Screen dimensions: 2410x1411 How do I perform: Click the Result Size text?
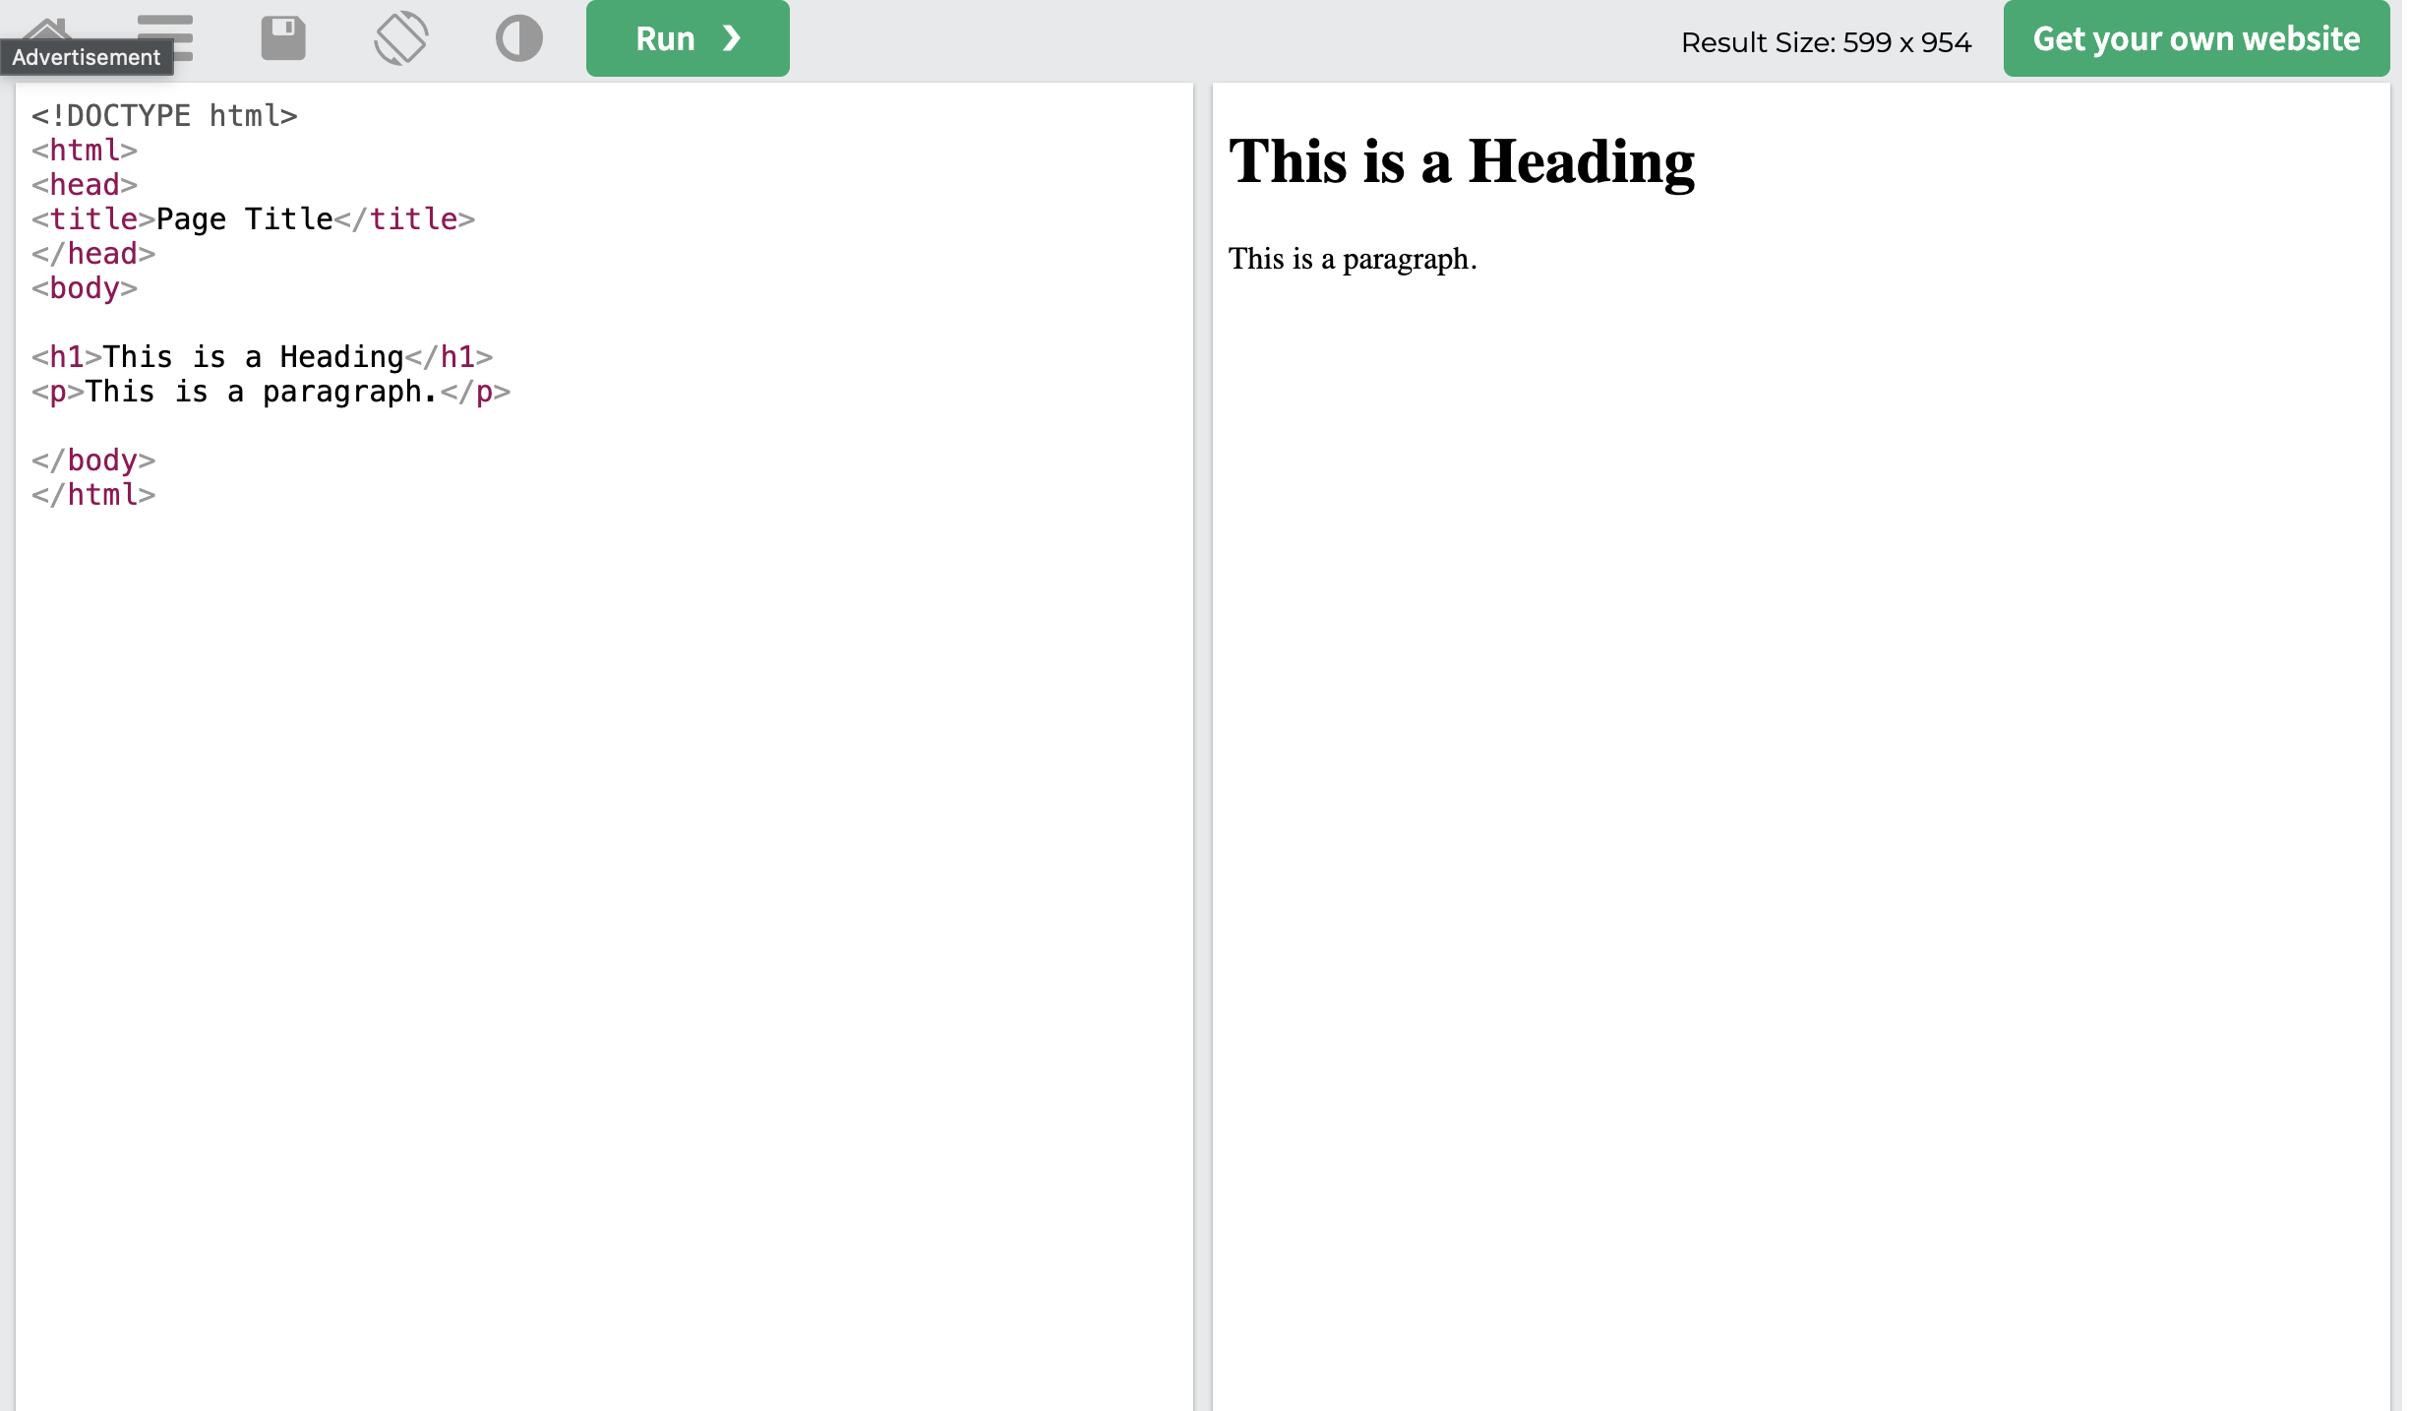click(x=1826, y=42)
